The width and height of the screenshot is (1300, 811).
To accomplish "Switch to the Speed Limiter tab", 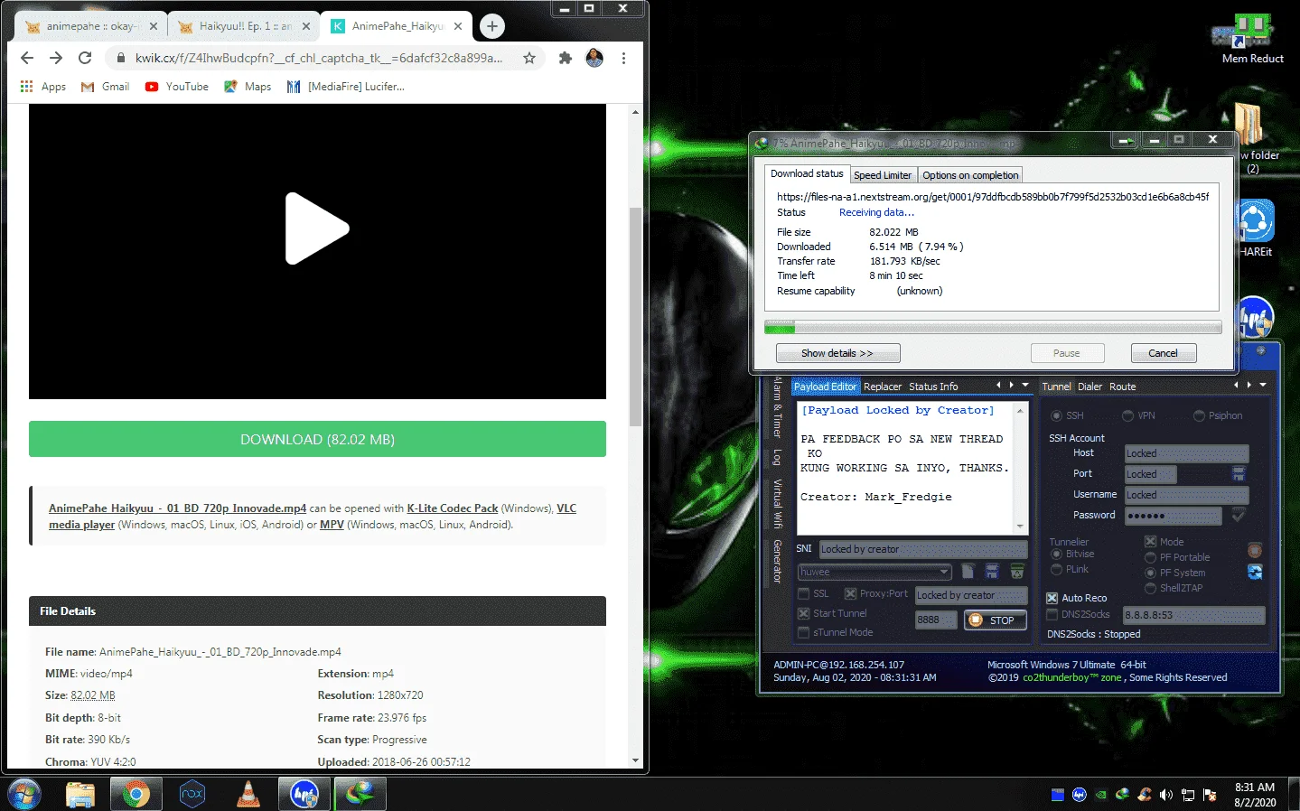I will [883, 175].
